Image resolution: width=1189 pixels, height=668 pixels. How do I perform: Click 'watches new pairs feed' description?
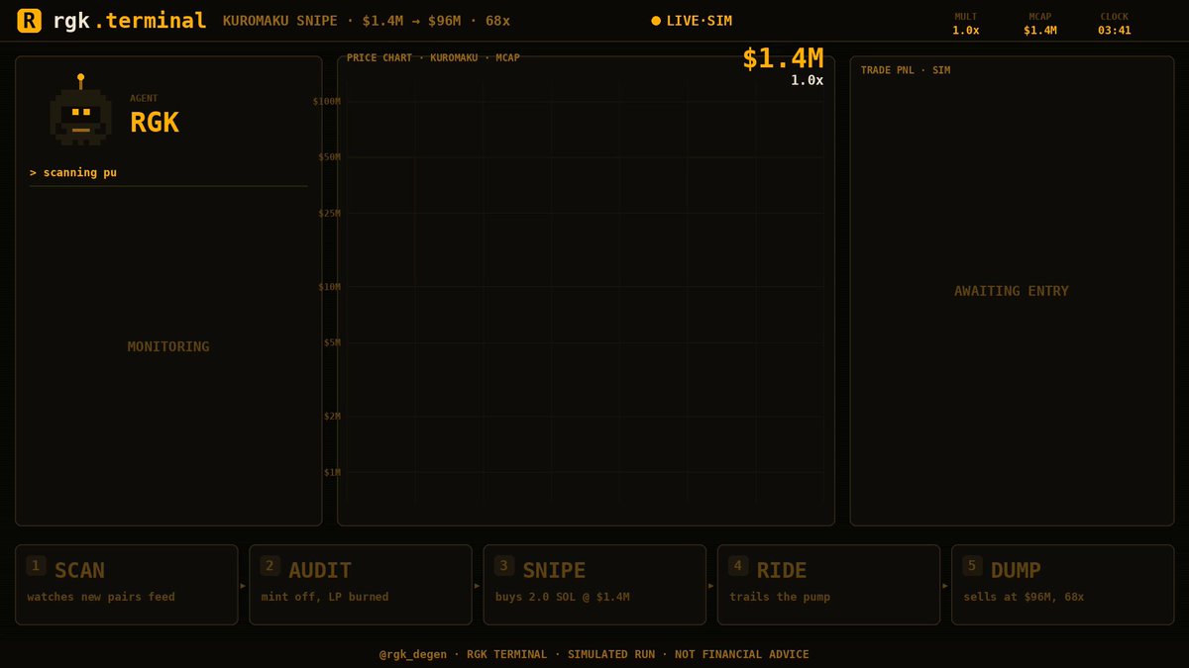click(x=101, y=597)
